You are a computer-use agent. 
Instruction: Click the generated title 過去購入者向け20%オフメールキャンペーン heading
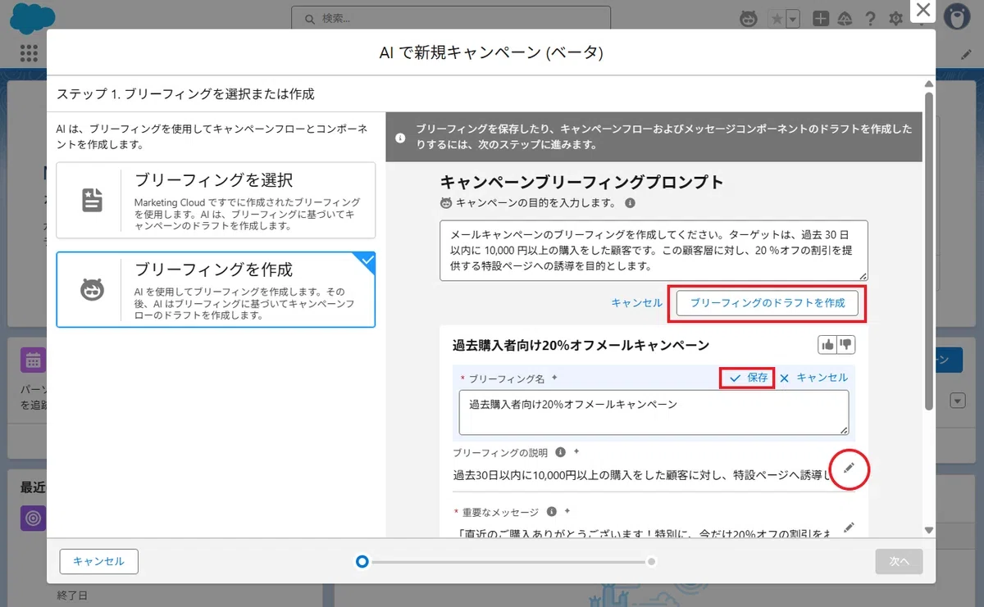coord(581,346)
